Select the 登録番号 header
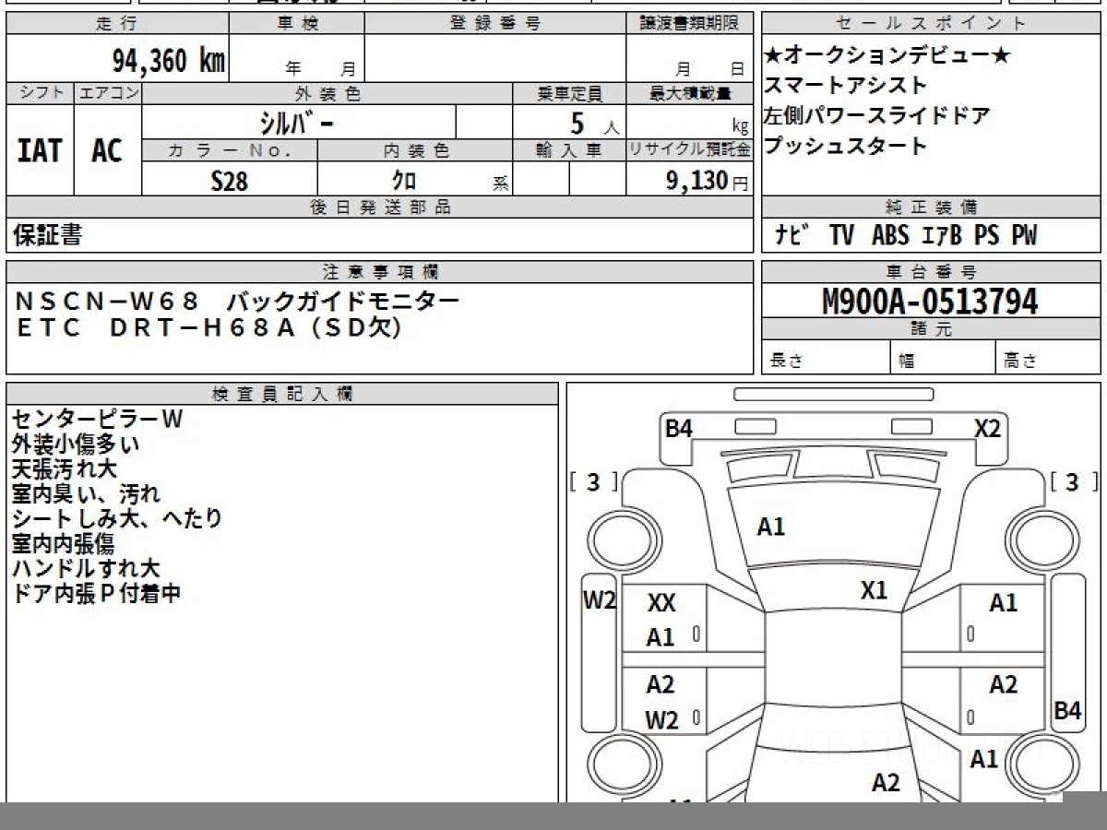 point(495,24)
